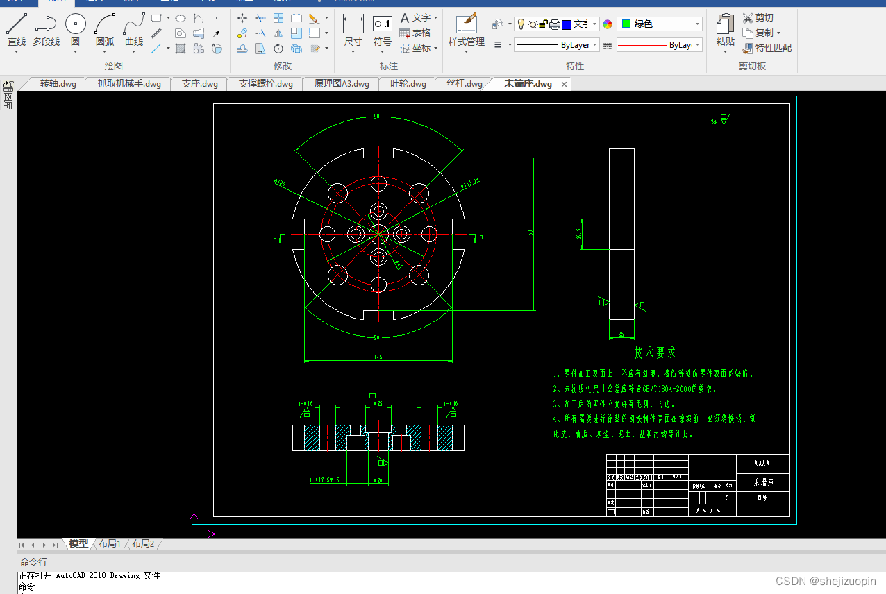
Task: Close the 末端座.dwg tab
Action: (564, 84)
